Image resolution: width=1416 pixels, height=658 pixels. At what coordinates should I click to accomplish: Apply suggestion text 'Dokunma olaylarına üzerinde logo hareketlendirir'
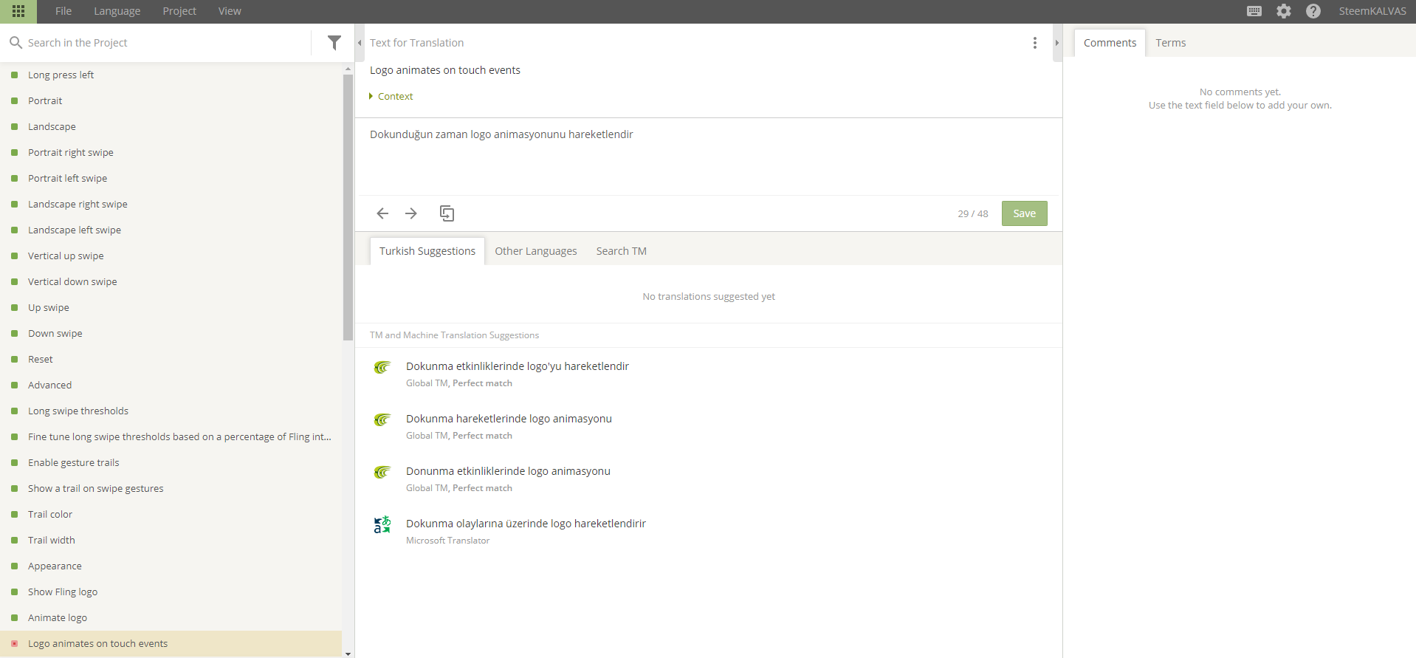coord(526,524)
